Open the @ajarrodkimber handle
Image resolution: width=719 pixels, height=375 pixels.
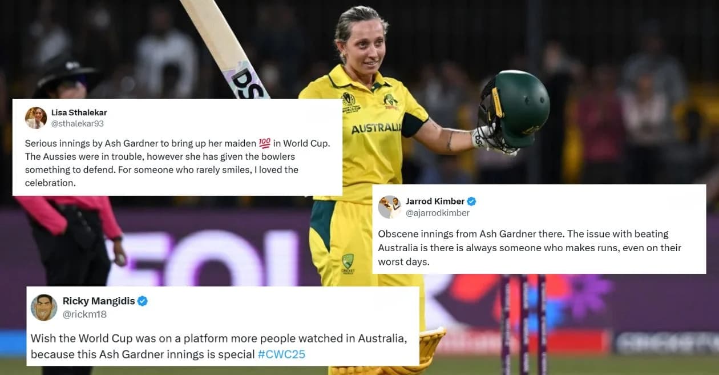[438, 213]
